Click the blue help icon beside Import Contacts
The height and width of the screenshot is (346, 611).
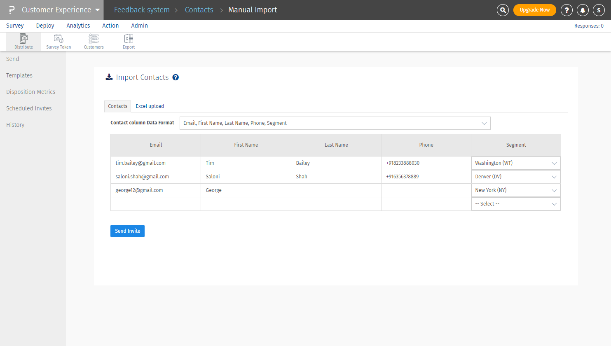coord(176,77)
